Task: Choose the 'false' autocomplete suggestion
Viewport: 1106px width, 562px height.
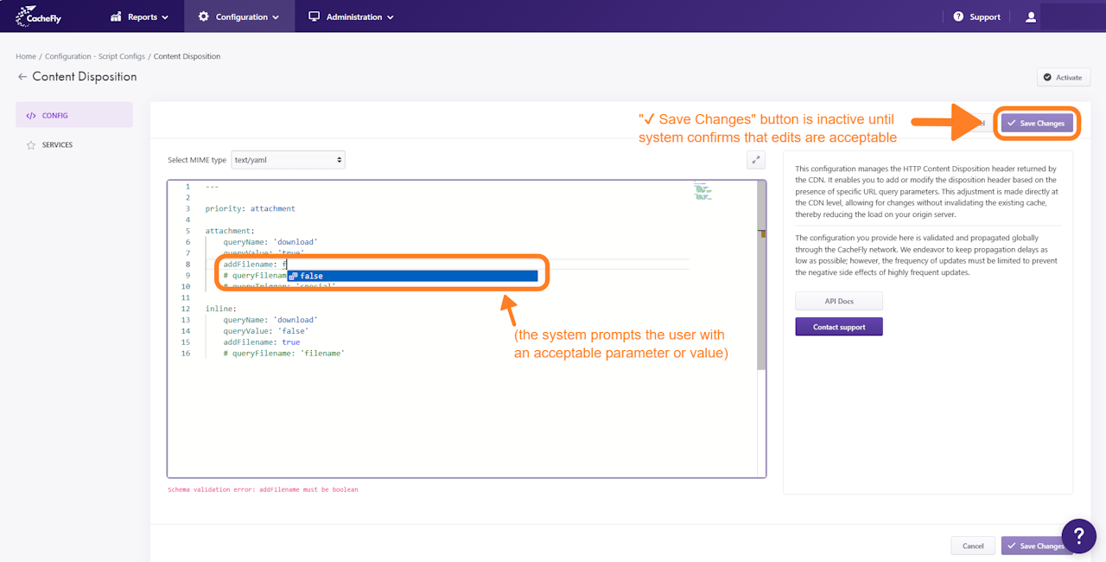Action: tap(412, 276)
